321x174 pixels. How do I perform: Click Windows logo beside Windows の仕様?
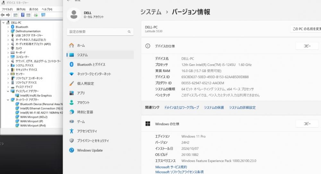point(148,124)
